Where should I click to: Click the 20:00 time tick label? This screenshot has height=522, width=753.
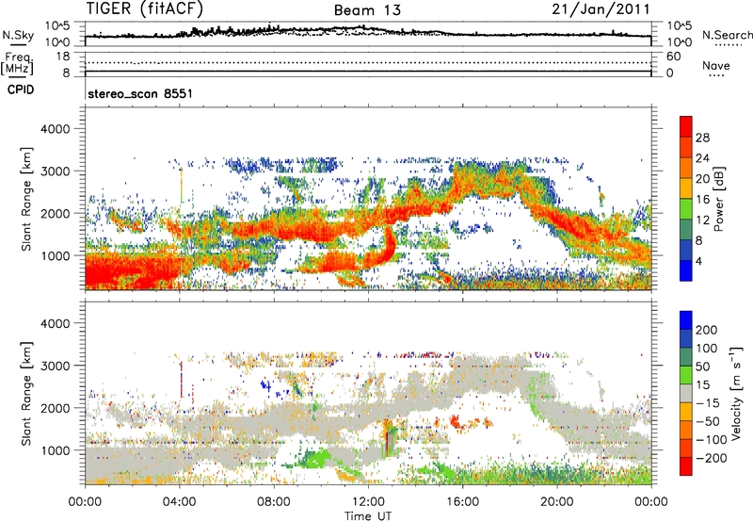556,502
